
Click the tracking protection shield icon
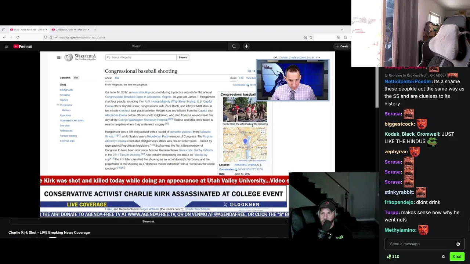point(46,37)
